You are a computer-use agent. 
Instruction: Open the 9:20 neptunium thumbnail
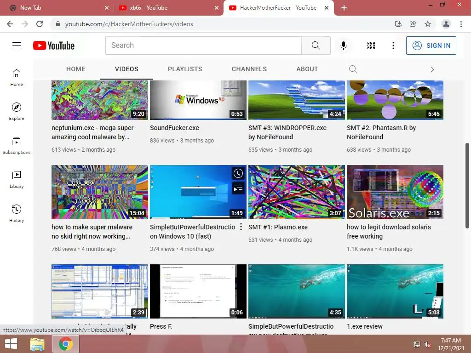(100, 100)
